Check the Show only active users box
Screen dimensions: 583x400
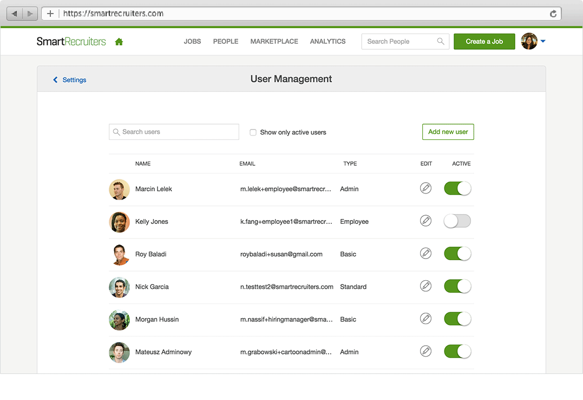[253, 132]
